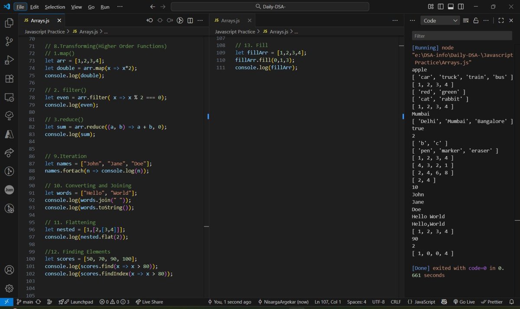
Task: Open more actions for left editor group
Action: point(200,20)
